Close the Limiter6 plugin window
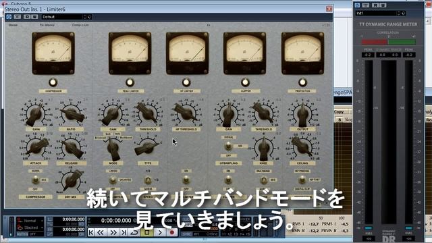Screen dimensions: 432x243 pos(329,9)
